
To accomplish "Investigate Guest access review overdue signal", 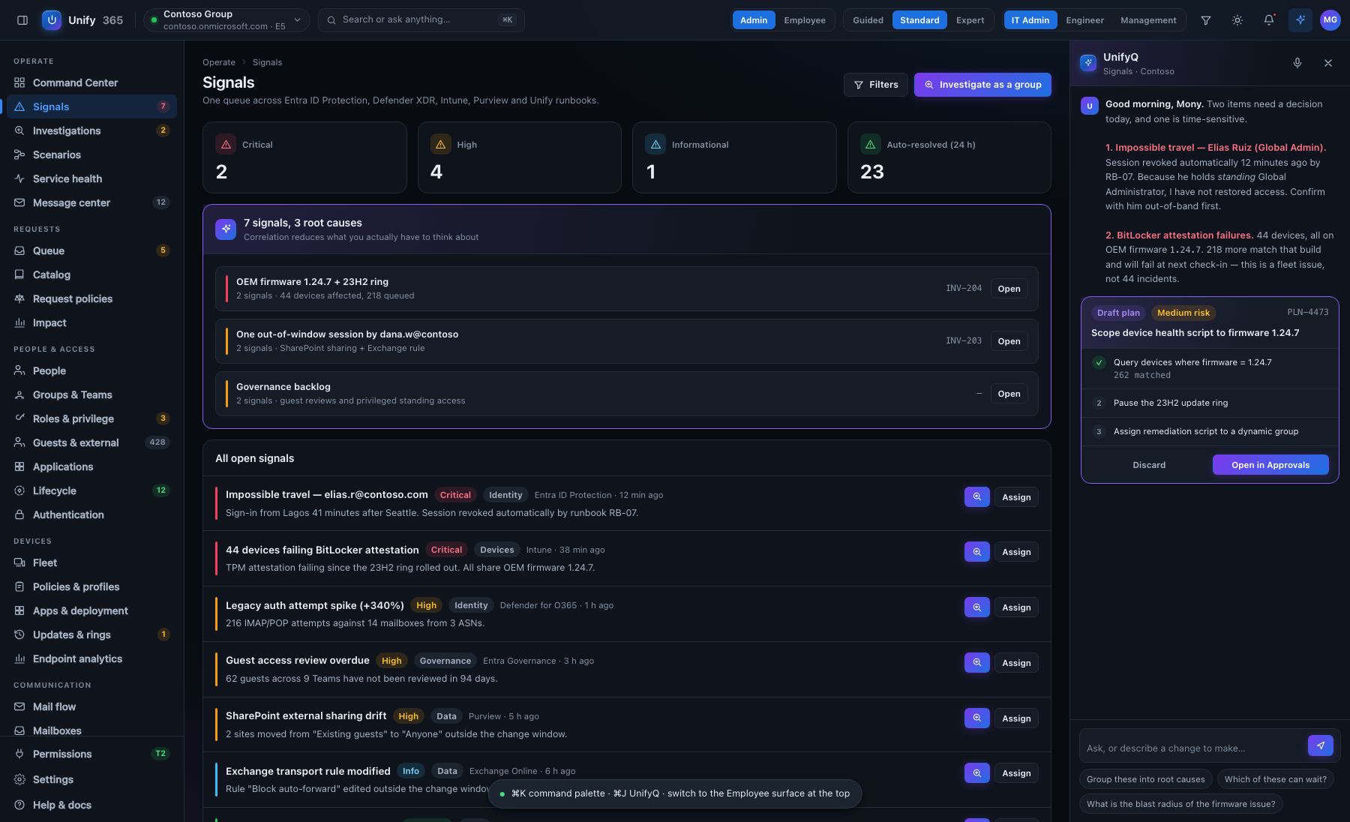I will pyautogui.click(x=976, y=662).
